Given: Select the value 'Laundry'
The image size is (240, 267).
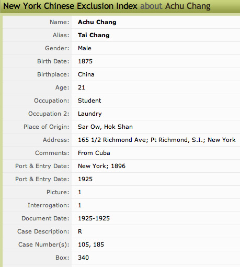Looking at the screenshot, I should 90,114.
